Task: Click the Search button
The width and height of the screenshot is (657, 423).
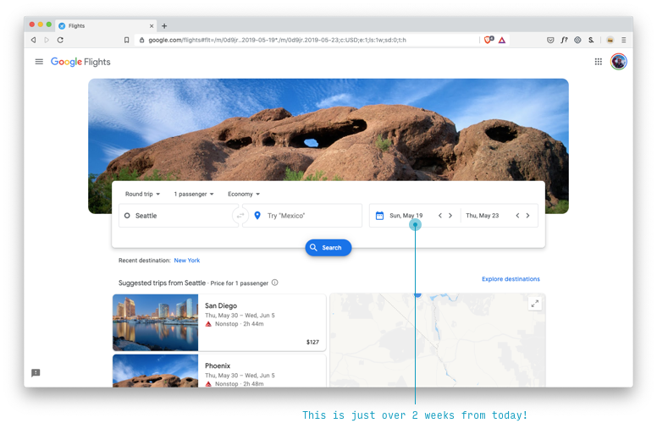Action: click(328, 248)
